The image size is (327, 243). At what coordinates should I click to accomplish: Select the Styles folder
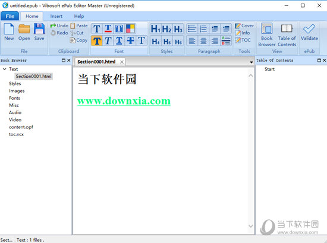click(x=15, y=84)
